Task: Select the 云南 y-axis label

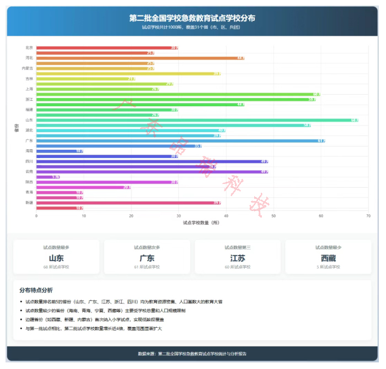Action: 29,172
